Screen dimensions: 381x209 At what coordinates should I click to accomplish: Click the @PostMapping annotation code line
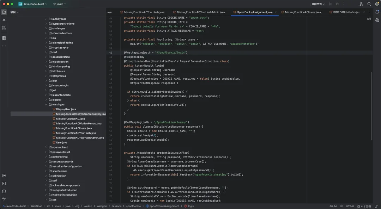[x=156, y=53]
